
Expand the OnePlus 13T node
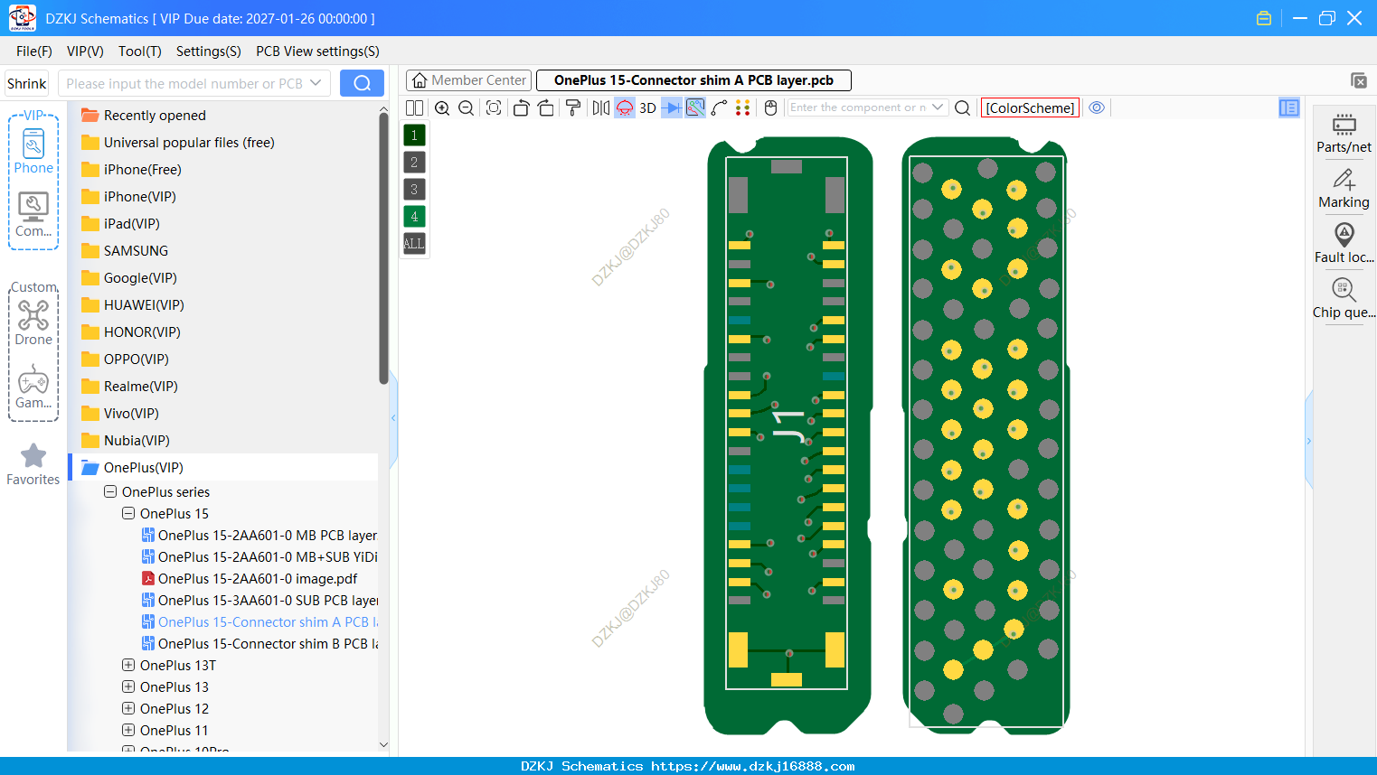128,666
